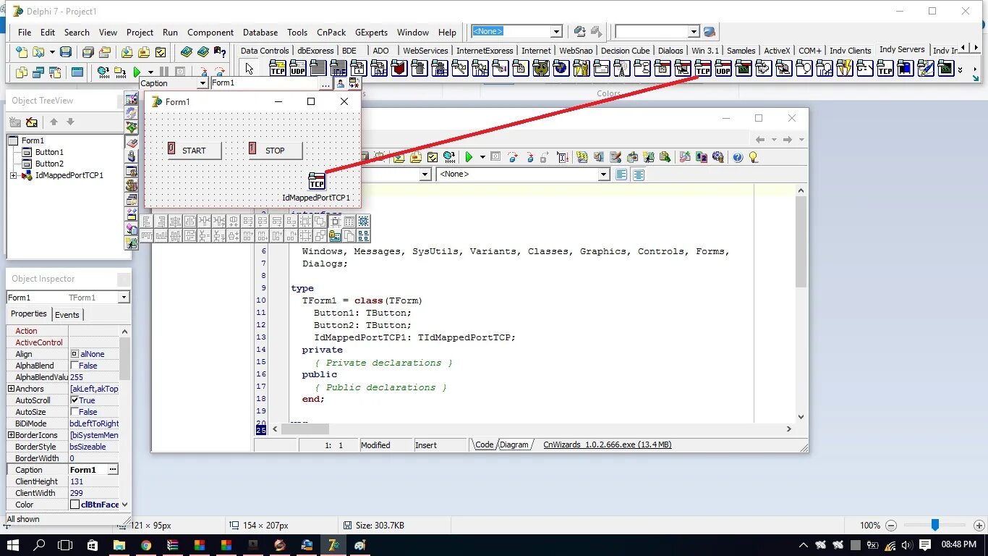Click the Caption ellipsis button in Object Inspector
Image resolution: width=988 pixels, height=556 pixels.
click(112, 470)
